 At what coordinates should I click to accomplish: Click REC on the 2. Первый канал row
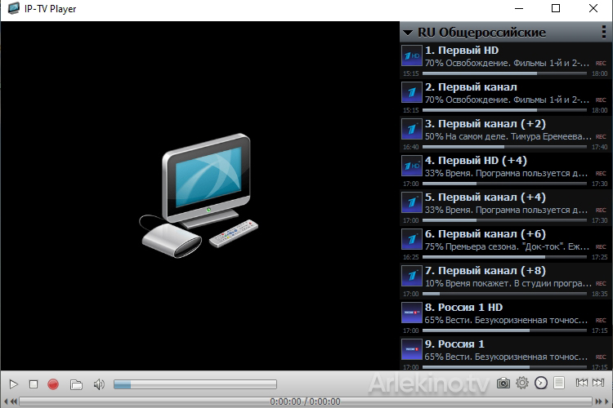(x=601, y=100)
